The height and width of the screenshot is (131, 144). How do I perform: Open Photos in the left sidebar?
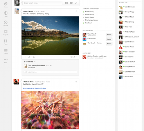click(x=6, y=51)
